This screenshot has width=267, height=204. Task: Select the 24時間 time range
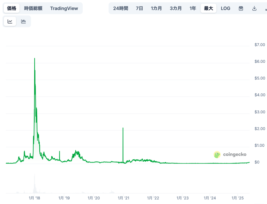pos(120,8)
